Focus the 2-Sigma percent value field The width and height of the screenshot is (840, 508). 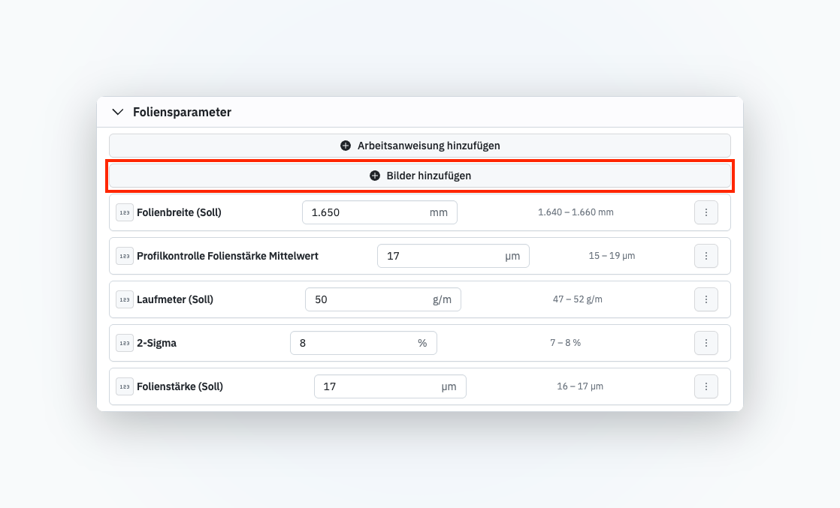[x=364, y=343]
